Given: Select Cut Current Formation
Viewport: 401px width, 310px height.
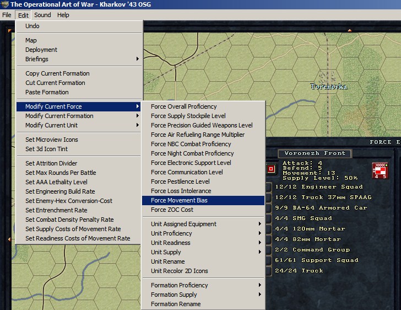Looking at the screenshot, I should pos(79,83).
